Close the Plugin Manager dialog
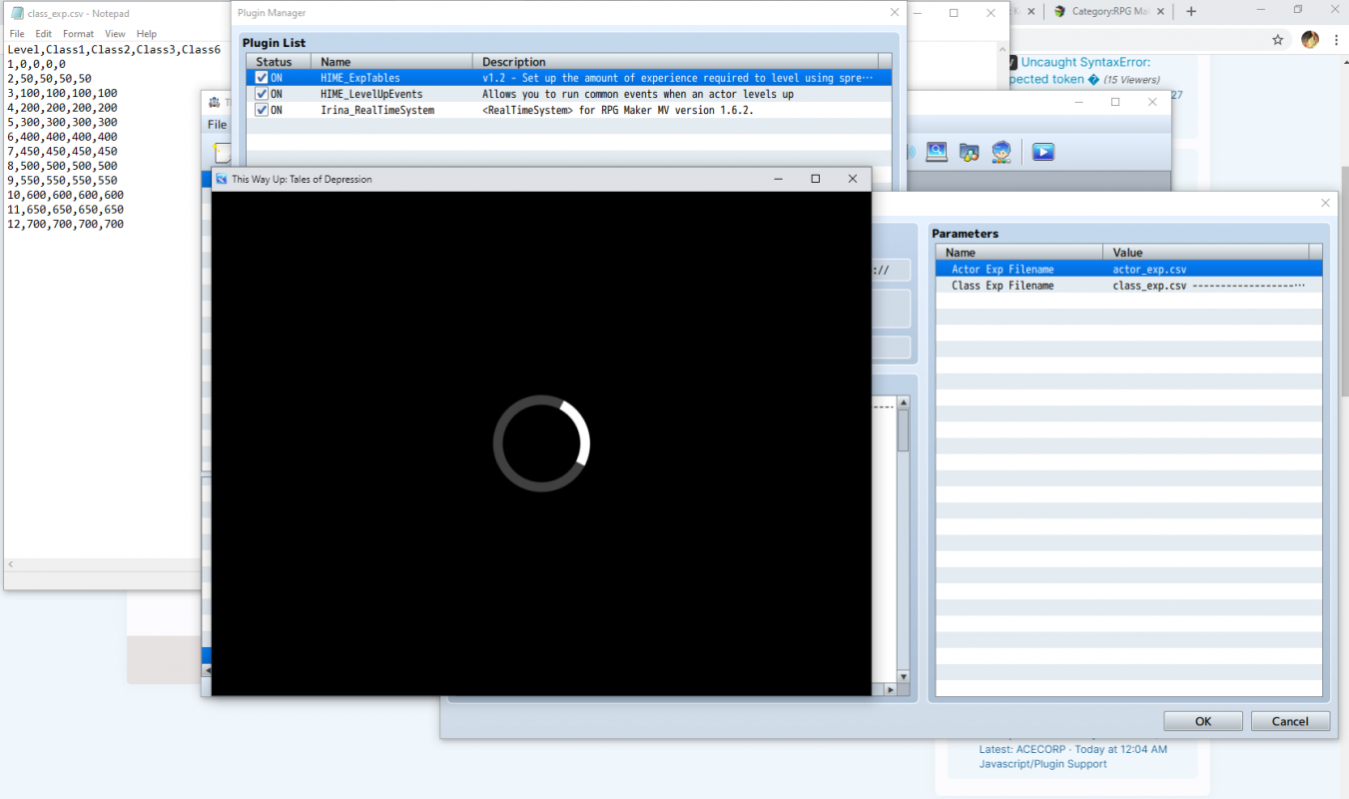1349x799 pixels. [x=894, y=13]
